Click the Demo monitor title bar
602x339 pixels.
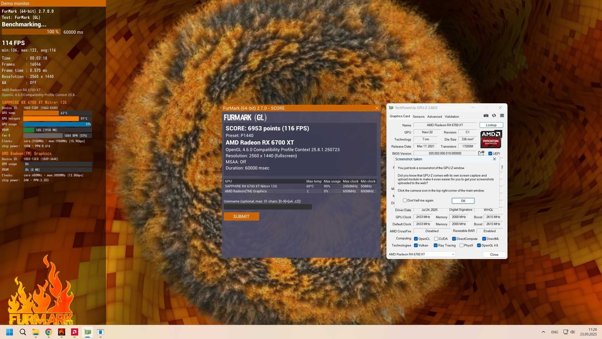(53, 3)
